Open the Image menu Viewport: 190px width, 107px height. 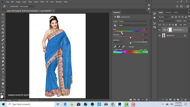point(18,2)
